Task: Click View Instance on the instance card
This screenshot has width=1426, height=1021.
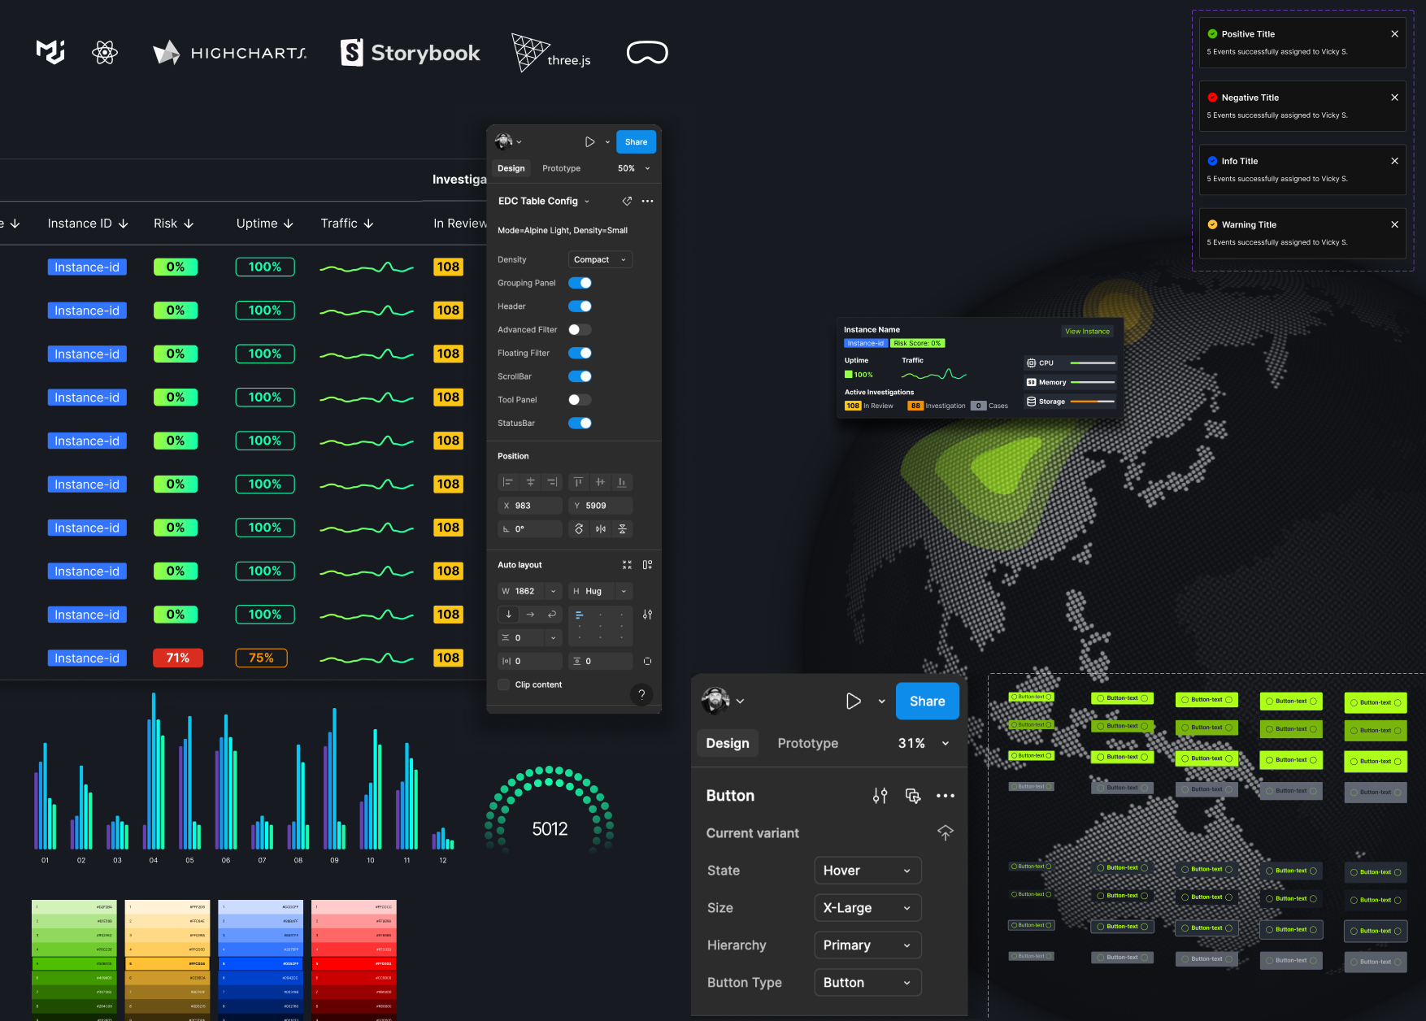Action: click(1087, 331)
